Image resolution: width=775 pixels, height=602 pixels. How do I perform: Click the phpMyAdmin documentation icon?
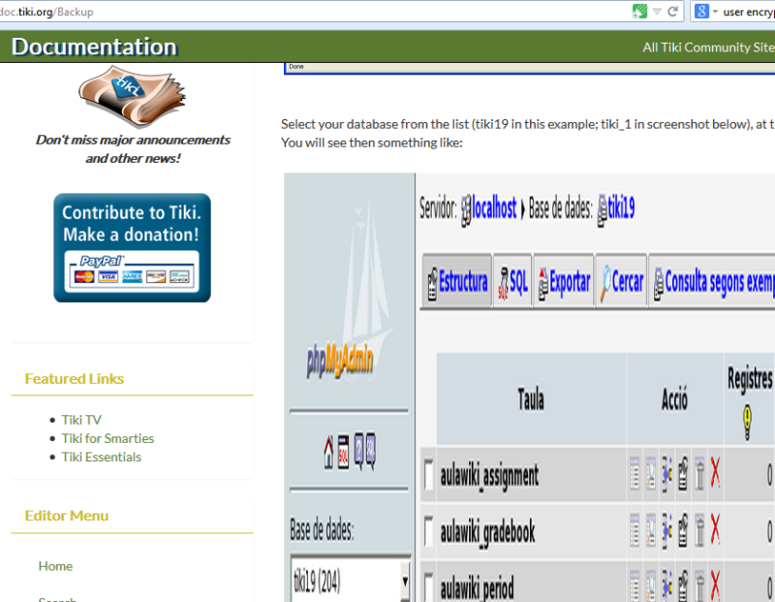[358, 452]
